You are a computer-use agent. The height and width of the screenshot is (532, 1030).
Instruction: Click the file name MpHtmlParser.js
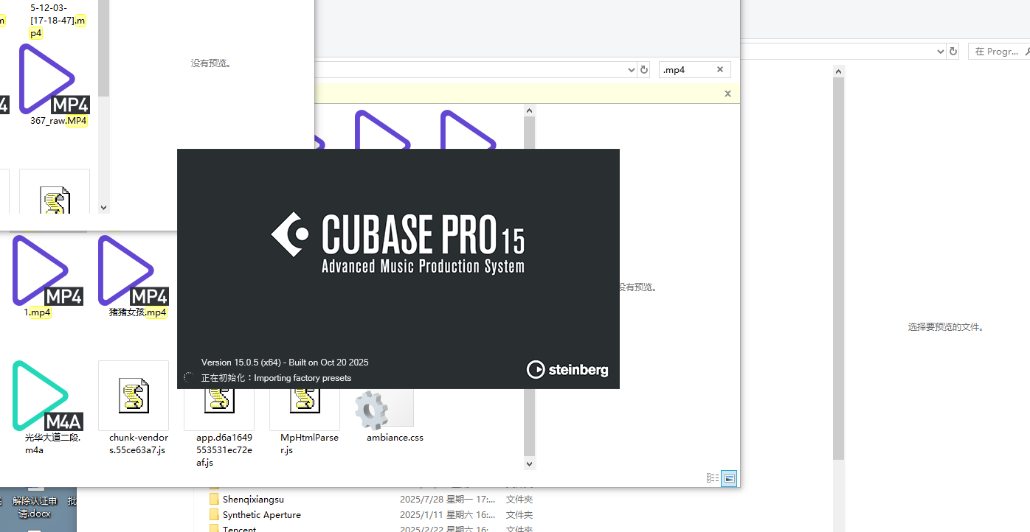[x=309, y=444]
